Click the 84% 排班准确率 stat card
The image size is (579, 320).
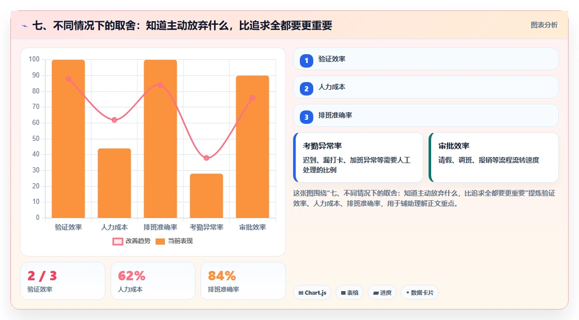click(x=243, y=281)
